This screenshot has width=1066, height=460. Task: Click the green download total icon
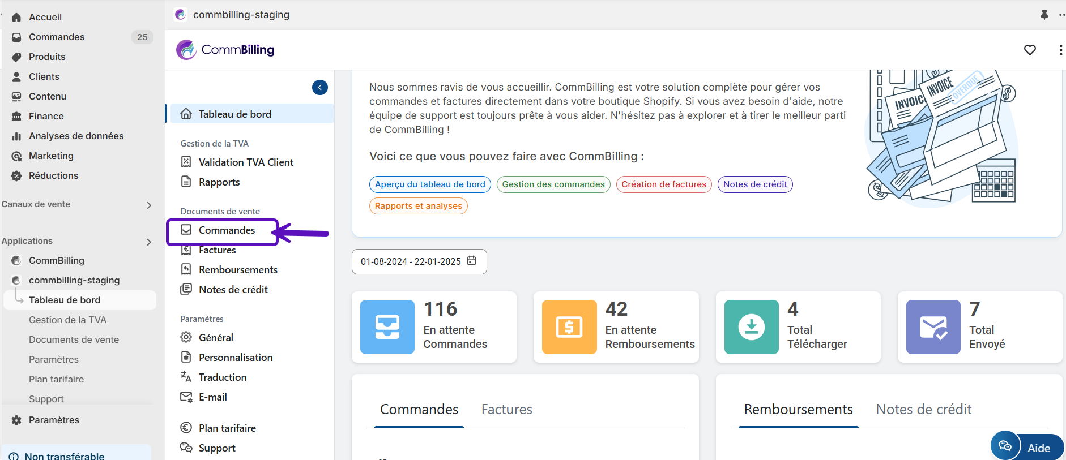click(751, 327)
